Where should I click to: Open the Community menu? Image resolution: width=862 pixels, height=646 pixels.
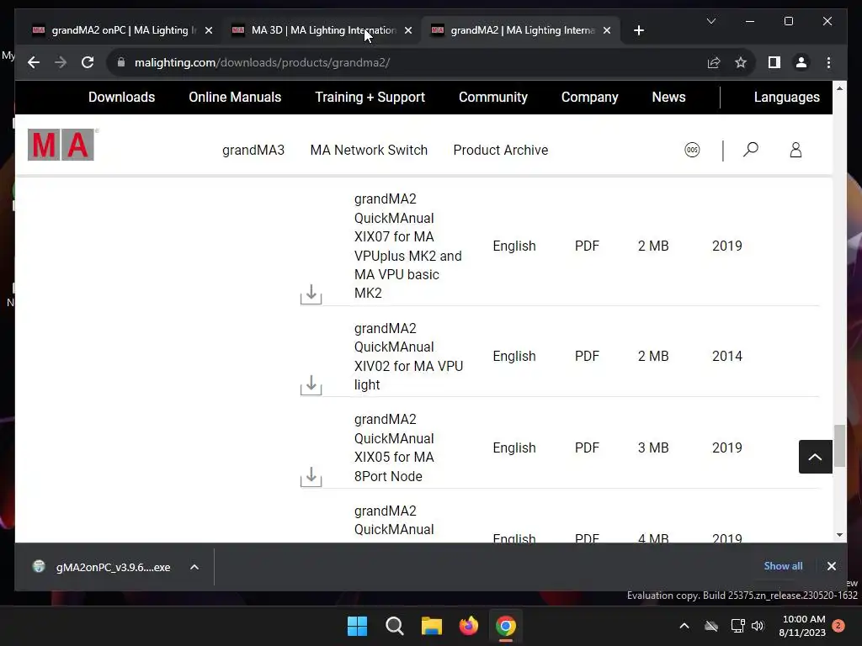click(493, 98)
